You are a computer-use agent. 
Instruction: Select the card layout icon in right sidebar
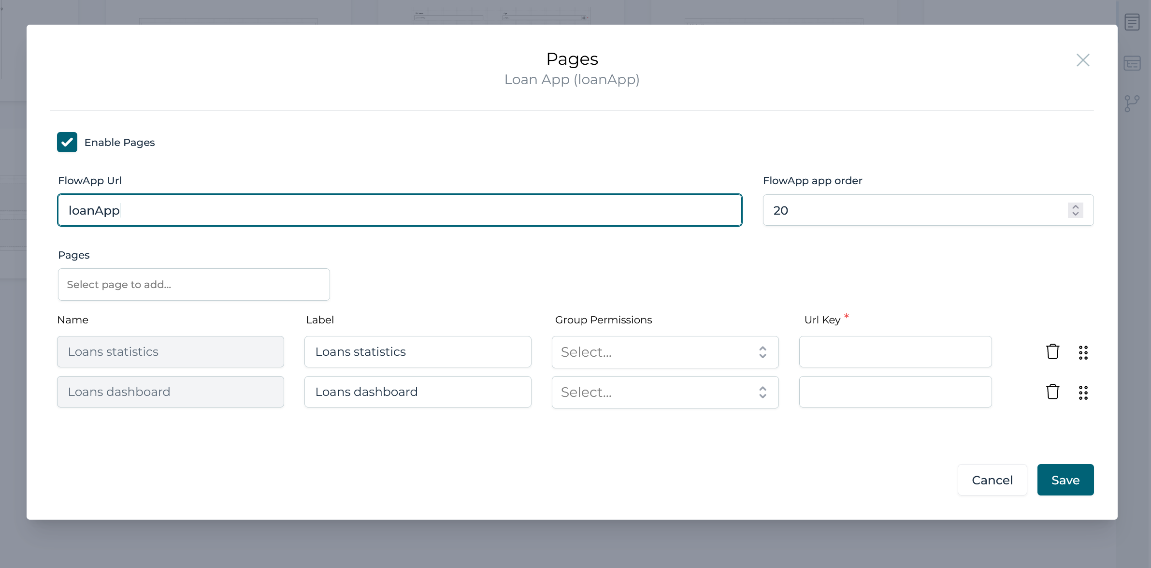1133,63
